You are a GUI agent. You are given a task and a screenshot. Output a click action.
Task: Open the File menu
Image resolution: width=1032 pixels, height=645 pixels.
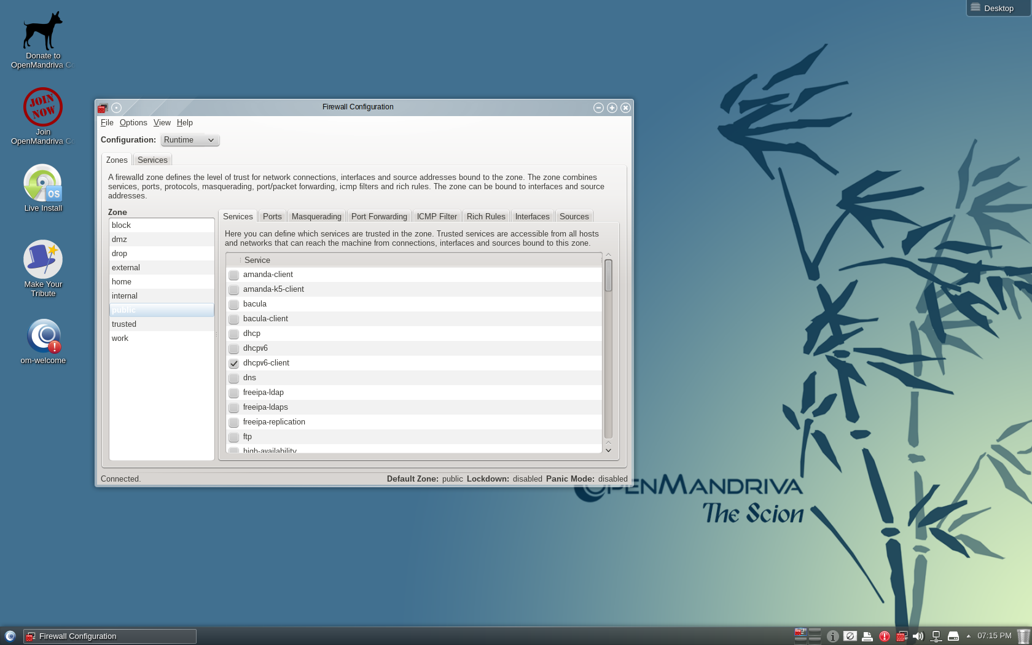pyautogui.click(x=107, y=123)
